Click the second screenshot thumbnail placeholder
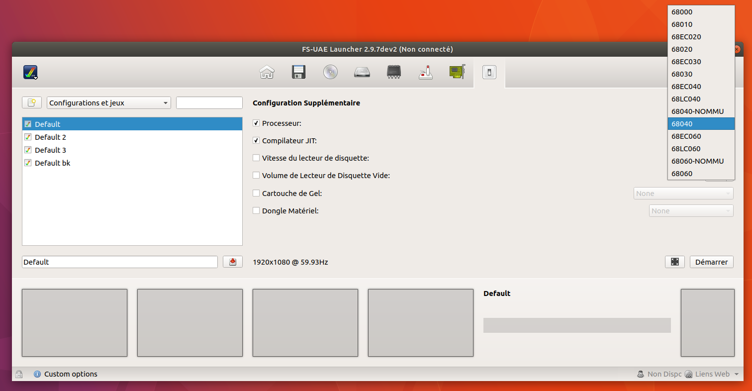Viewport: 752px width, 391px height. (190, 323)
